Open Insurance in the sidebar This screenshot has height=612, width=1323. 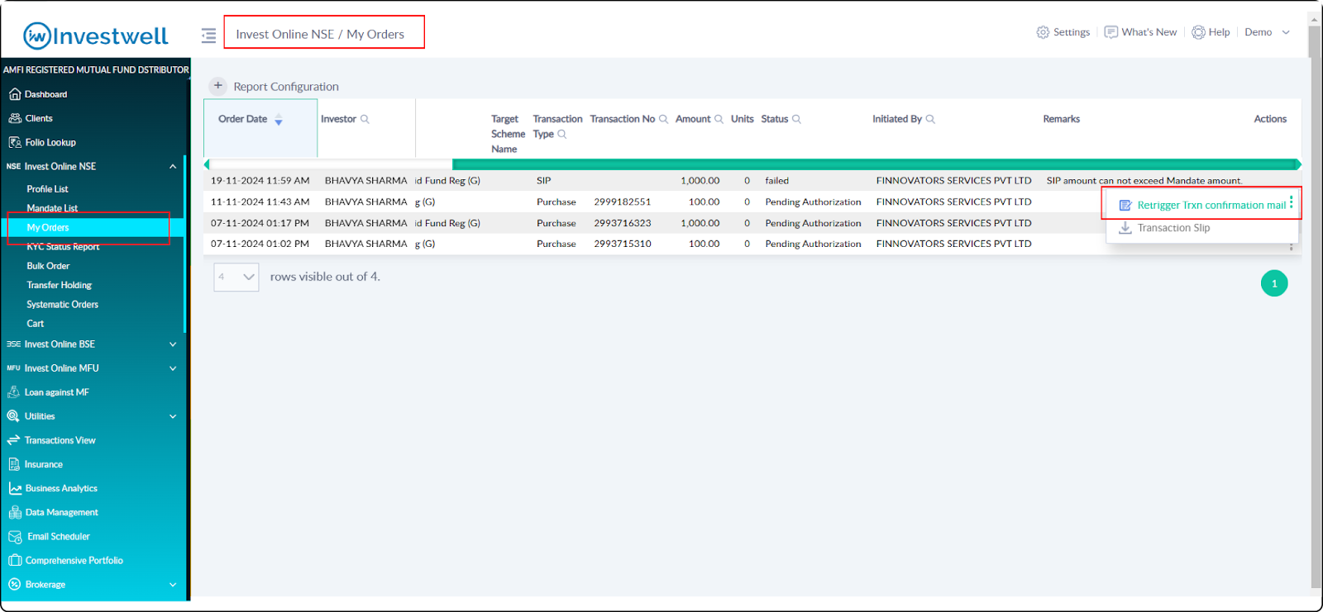(x=43, y=464)
